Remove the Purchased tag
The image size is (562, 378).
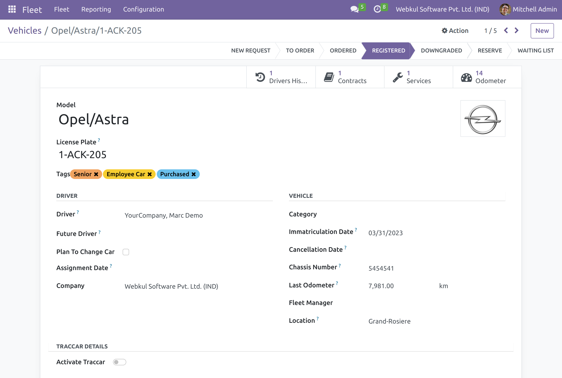[194, 174]
